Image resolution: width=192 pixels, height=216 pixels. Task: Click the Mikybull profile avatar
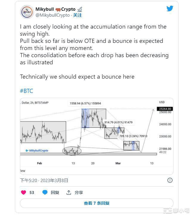click(27, 12)
